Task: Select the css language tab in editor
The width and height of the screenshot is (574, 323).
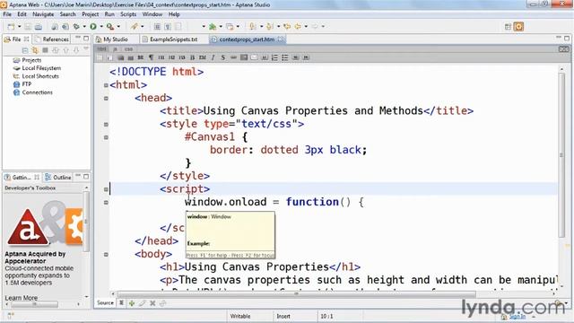Action: coord(128,48)
